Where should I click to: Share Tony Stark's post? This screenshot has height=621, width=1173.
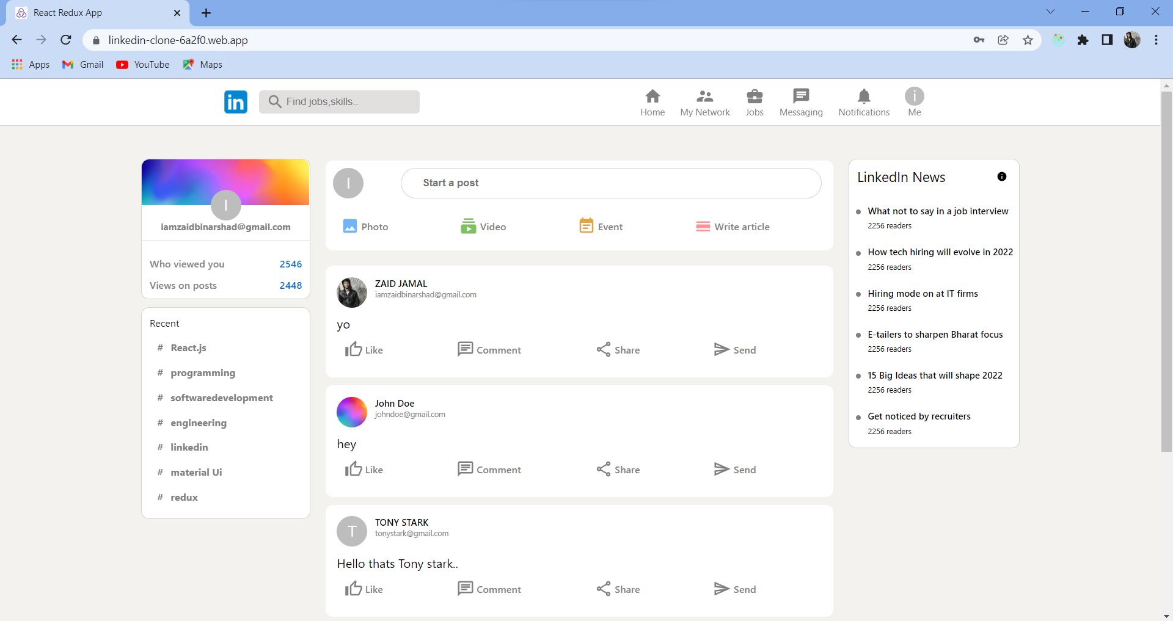click(x=618, y=589)
